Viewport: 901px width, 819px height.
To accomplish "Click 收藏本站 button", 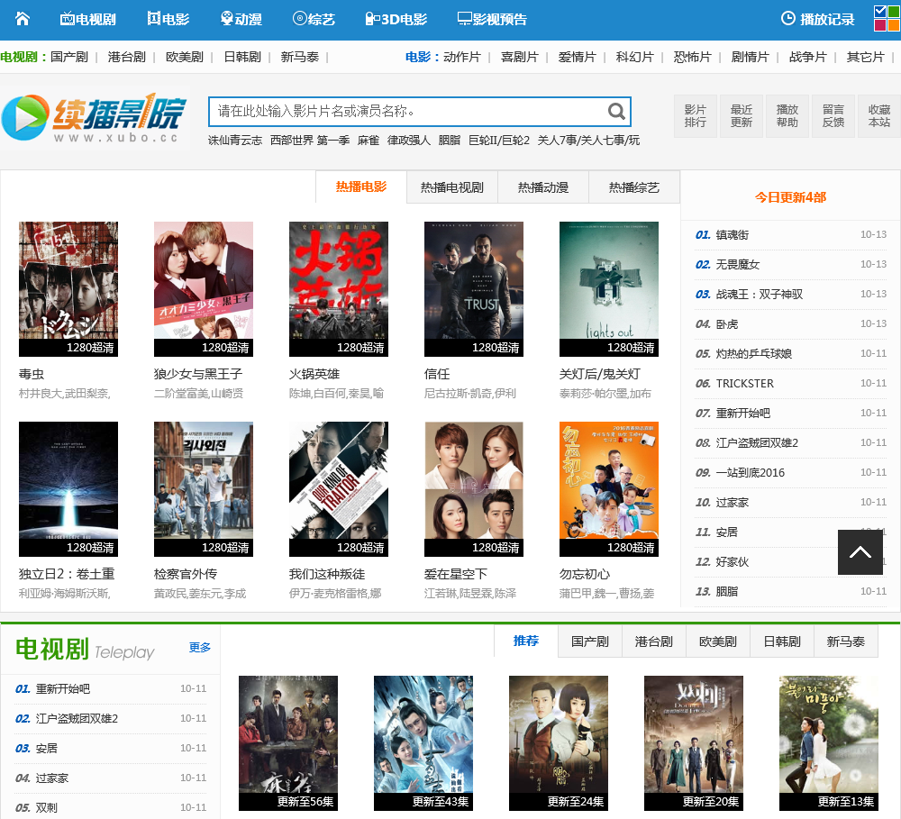I will (879, 116).
